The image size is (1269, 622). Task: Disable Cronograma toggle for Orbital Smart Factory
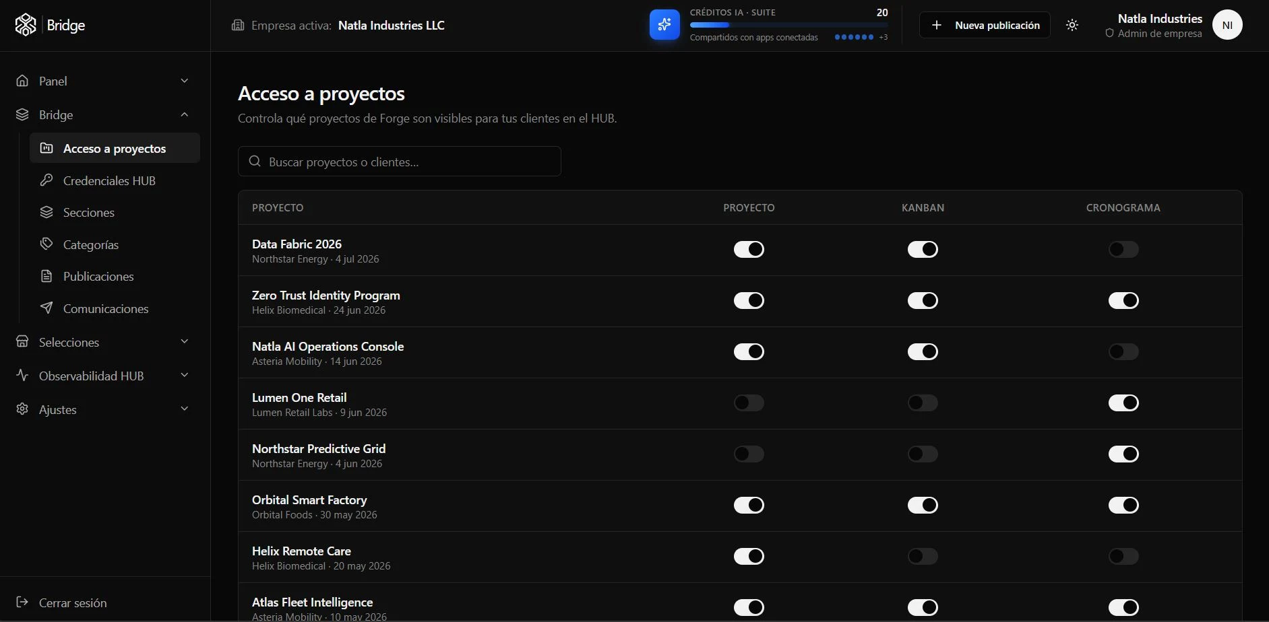point(1123,505)
